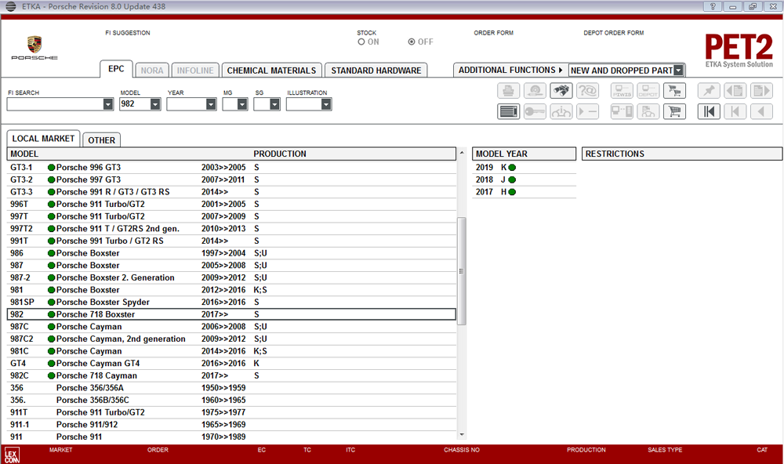
Task: Click the greyed back triangle icon
Action: click(761, 111)
